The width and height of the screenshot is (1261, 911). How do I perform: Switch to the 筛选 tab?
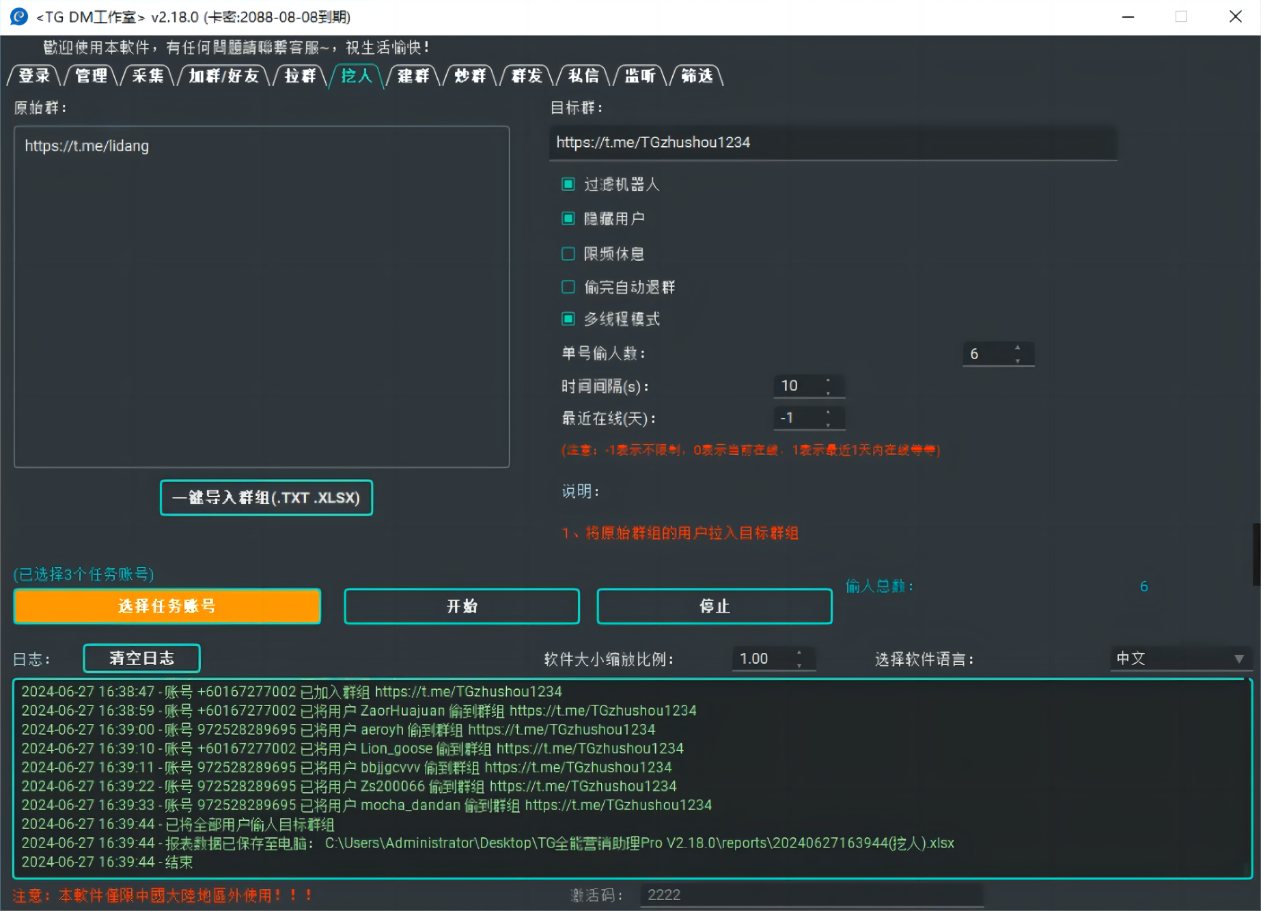697,76
